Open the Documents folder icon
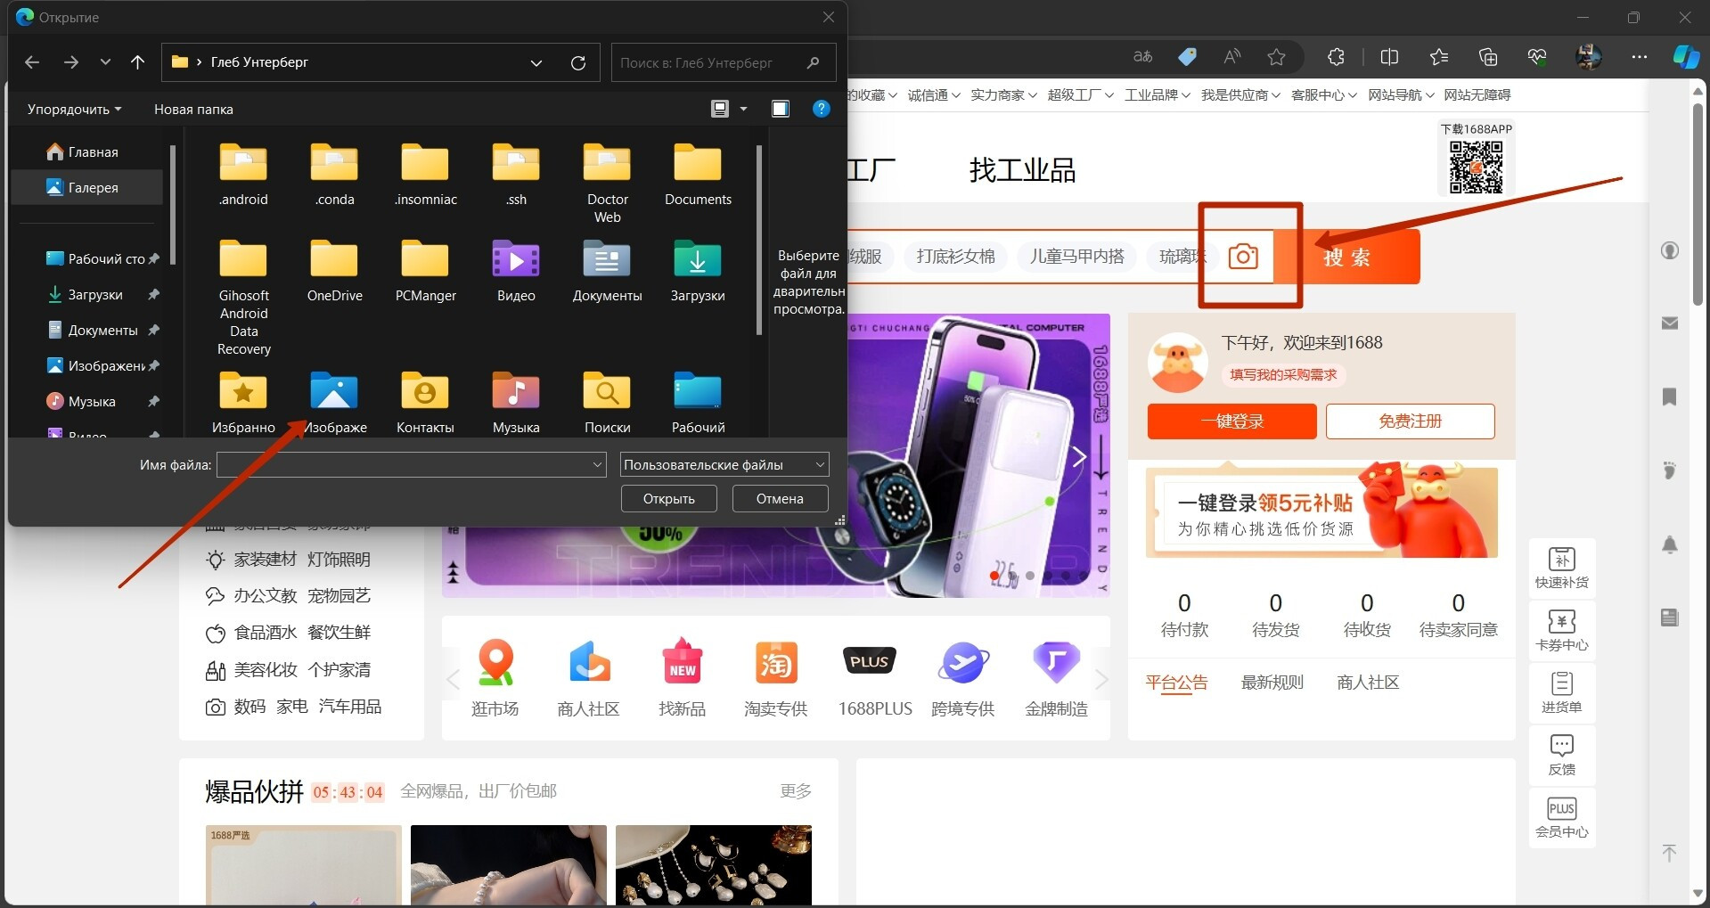The image size is (1710, 908). 698,175
